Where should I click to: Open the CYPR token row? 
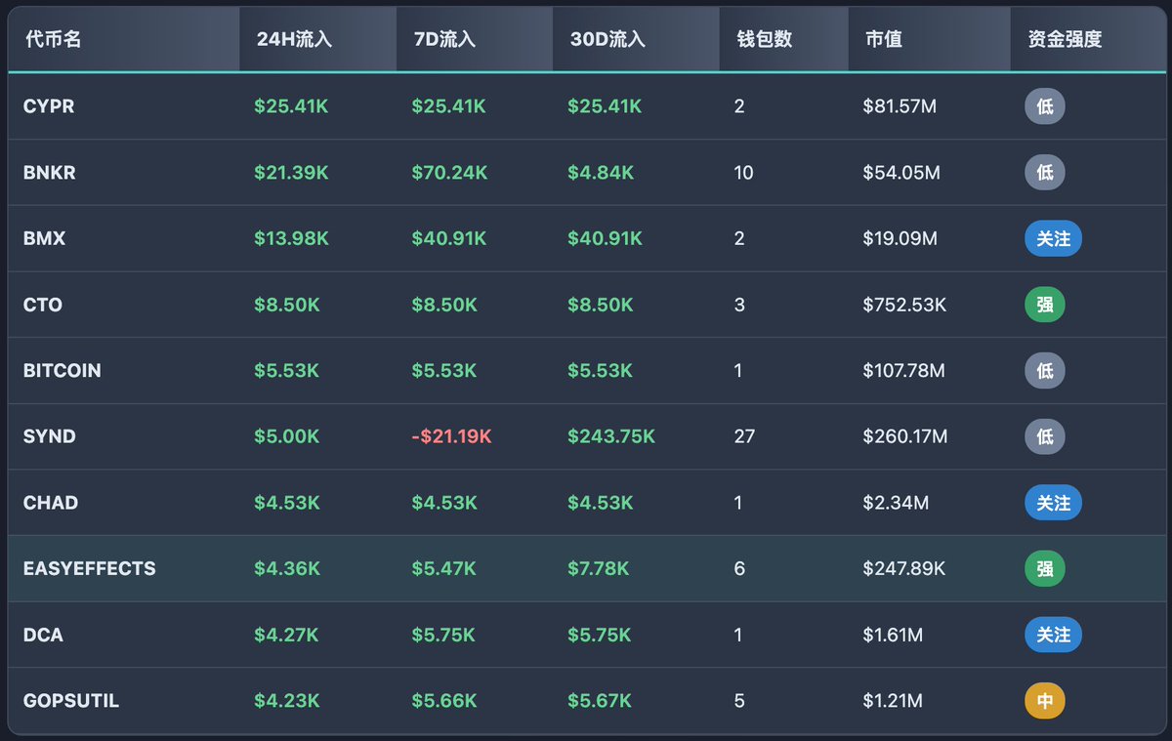click(x=49, y=106)
